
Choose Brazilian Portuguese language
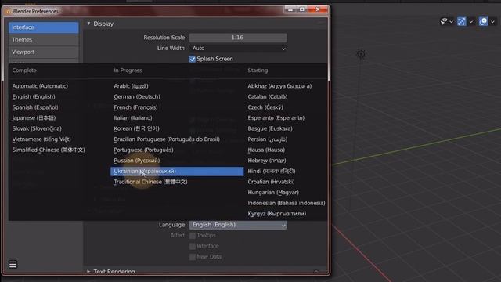[167, 139]
